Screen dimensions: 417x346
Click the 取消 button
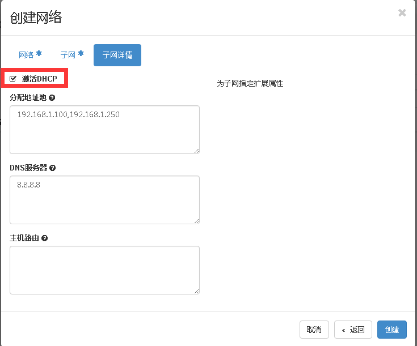coord(314,330)
